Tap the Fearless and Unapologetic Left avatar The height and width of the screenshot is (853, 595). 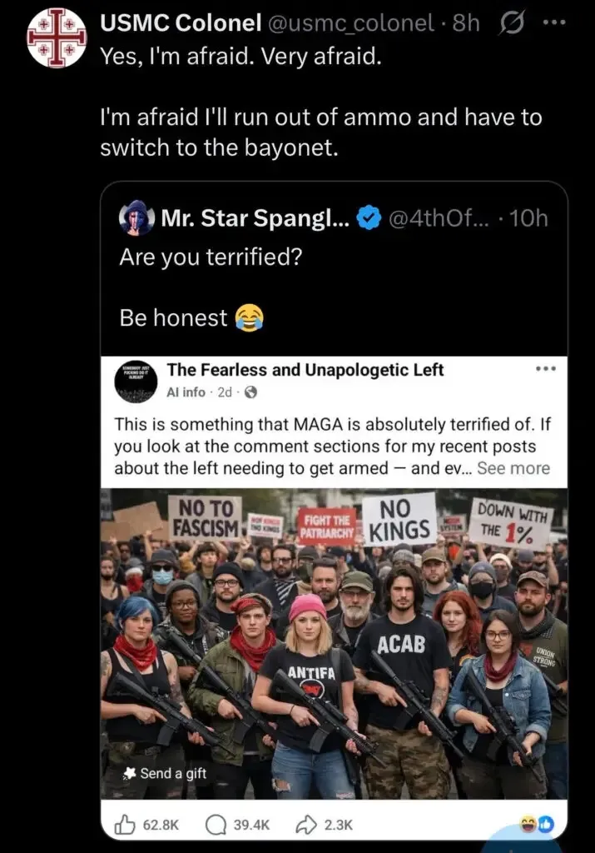pyautogui.click(x=136, y=382)
